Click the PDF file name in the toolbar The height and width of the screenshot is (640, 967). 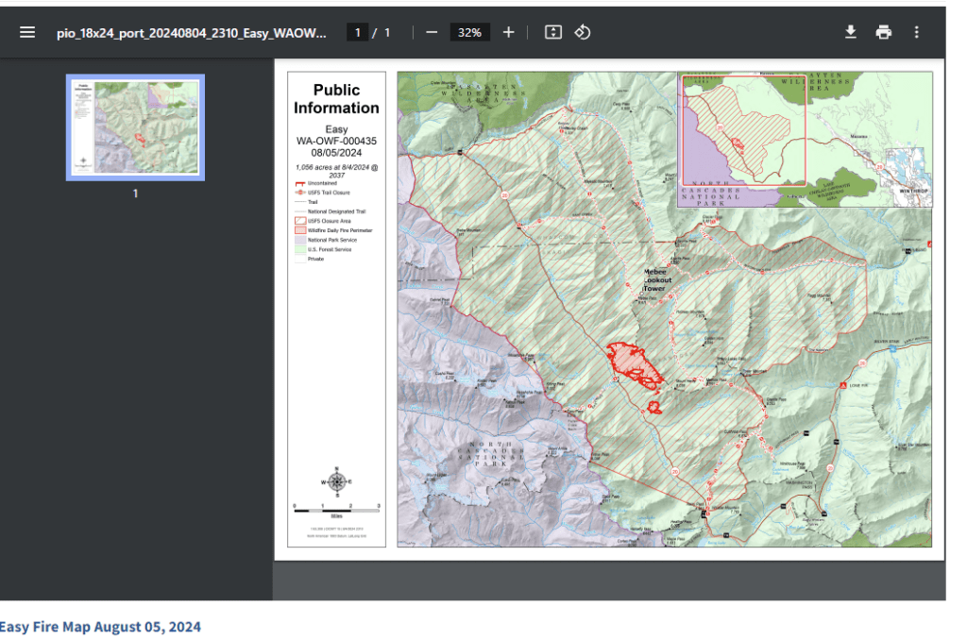point(192,32)
